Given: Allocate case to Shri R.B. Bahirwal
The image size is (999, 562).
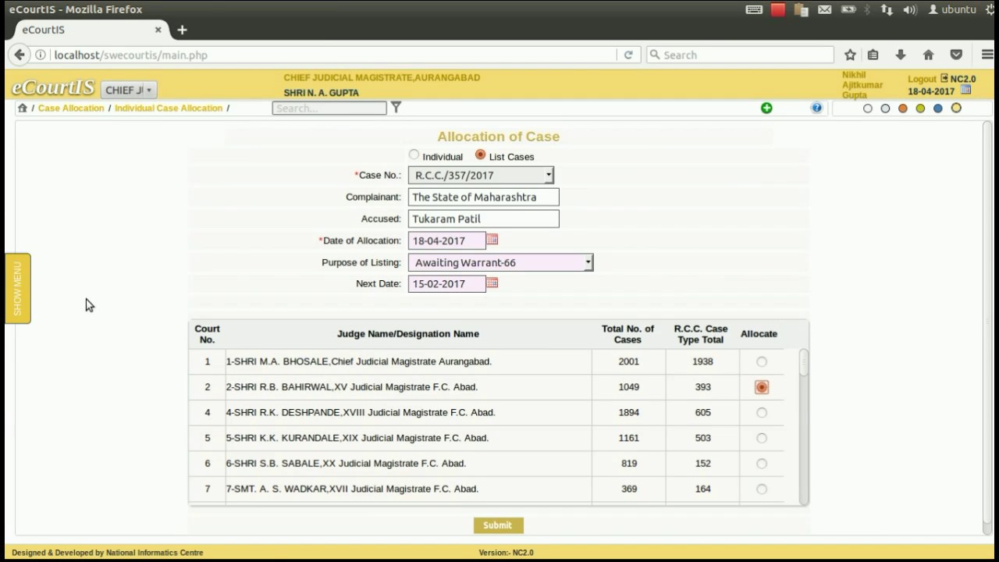Looking at the screenshot, I should tap(762, 387).
